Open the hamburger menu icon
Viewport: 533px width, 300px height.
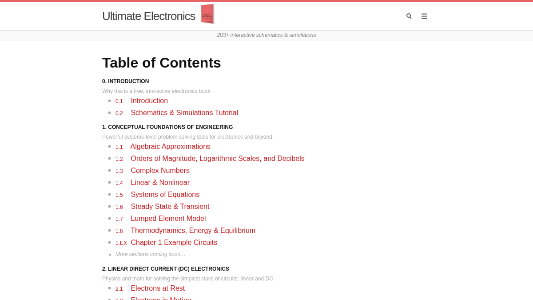pyautogui.click(x=424, y=16)
